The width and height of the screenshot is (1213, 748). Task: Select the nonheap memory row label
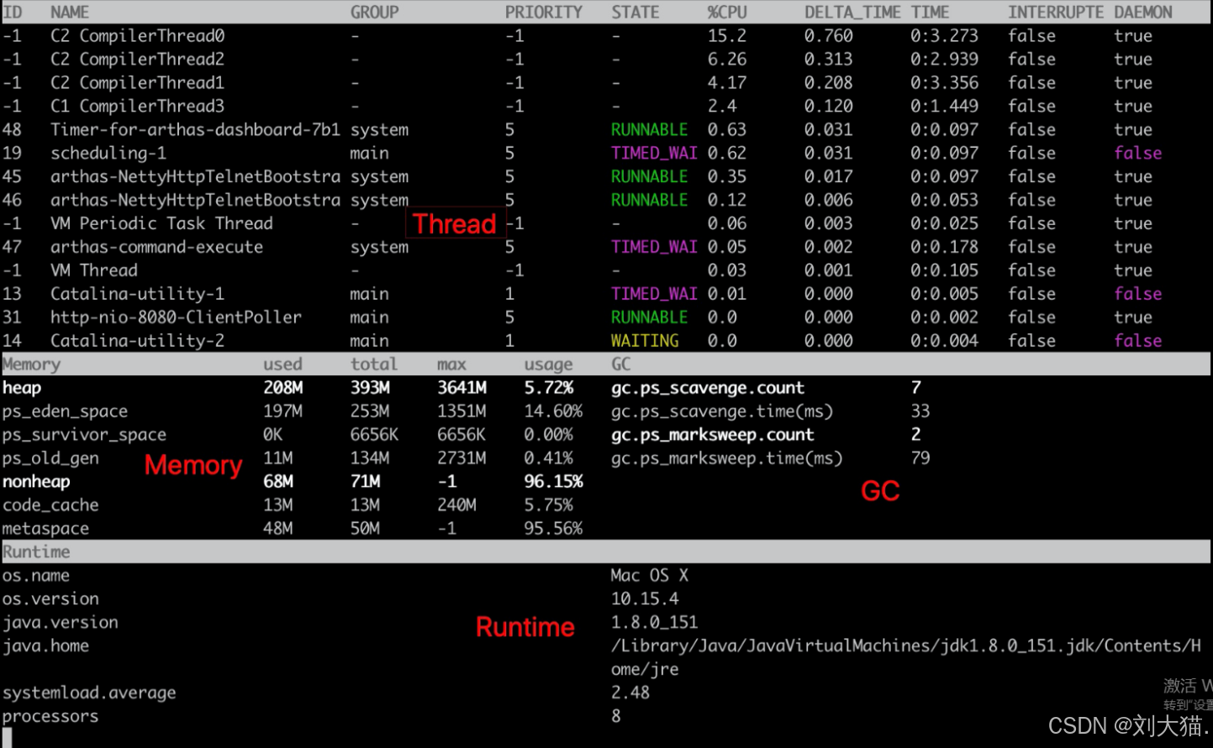[36, 482]
